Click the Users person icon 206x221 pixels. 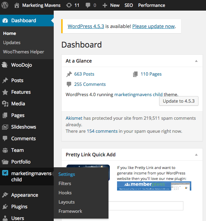(x=5, y=218)
